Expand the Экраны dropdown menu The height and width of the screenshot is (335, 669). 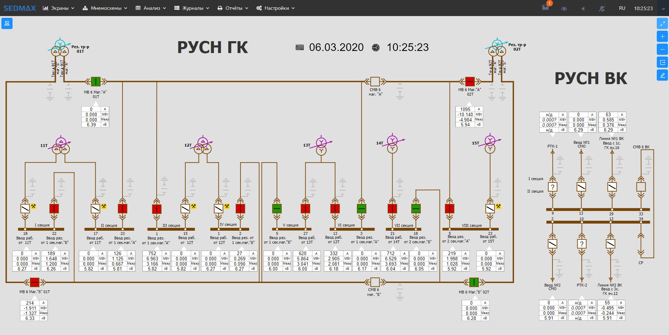58,8
